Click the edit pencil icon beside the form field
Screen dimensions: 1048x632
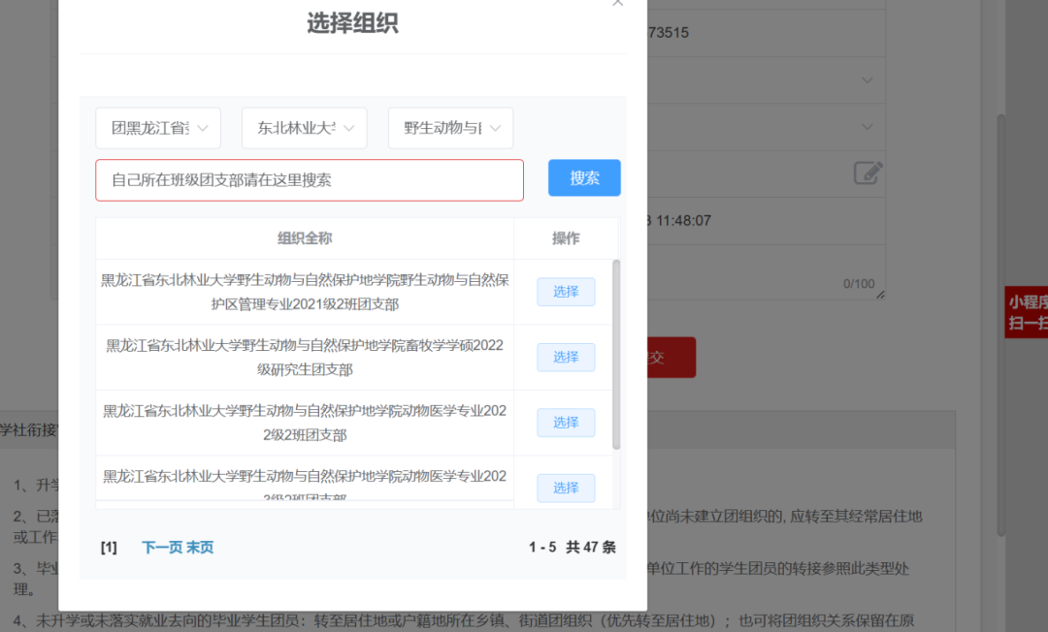tap(867, 173)
